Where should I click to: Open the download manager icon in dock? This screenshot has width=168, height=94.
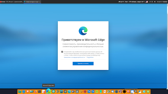tap(77, 92)
